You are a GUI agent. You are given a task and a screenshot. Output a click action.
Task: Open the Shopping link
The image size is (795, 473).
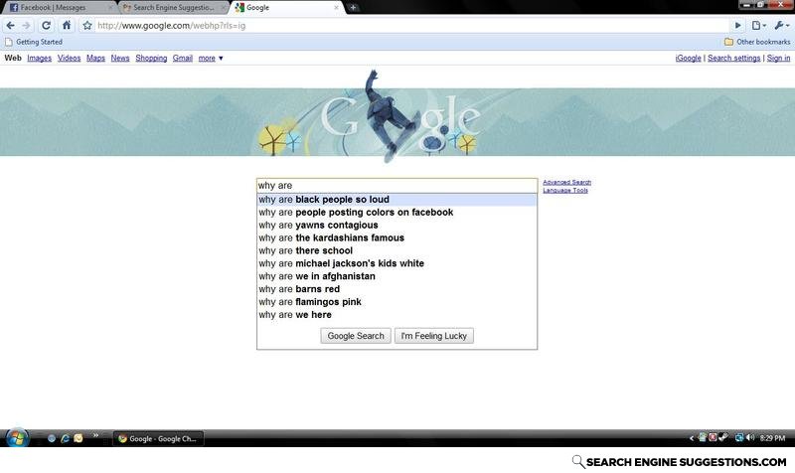(151, 58)
